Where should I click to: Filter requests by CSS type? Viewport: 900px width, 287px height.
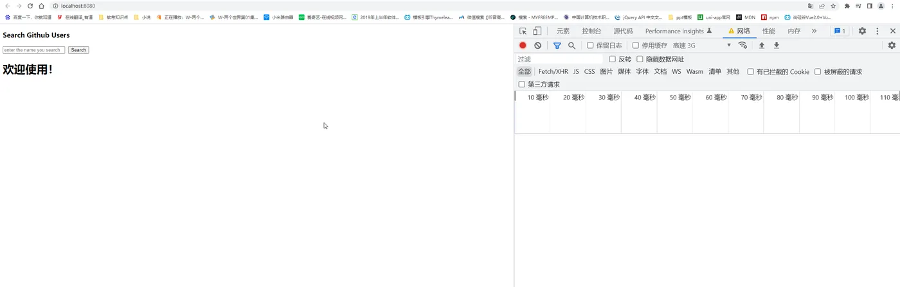[589, 72]
